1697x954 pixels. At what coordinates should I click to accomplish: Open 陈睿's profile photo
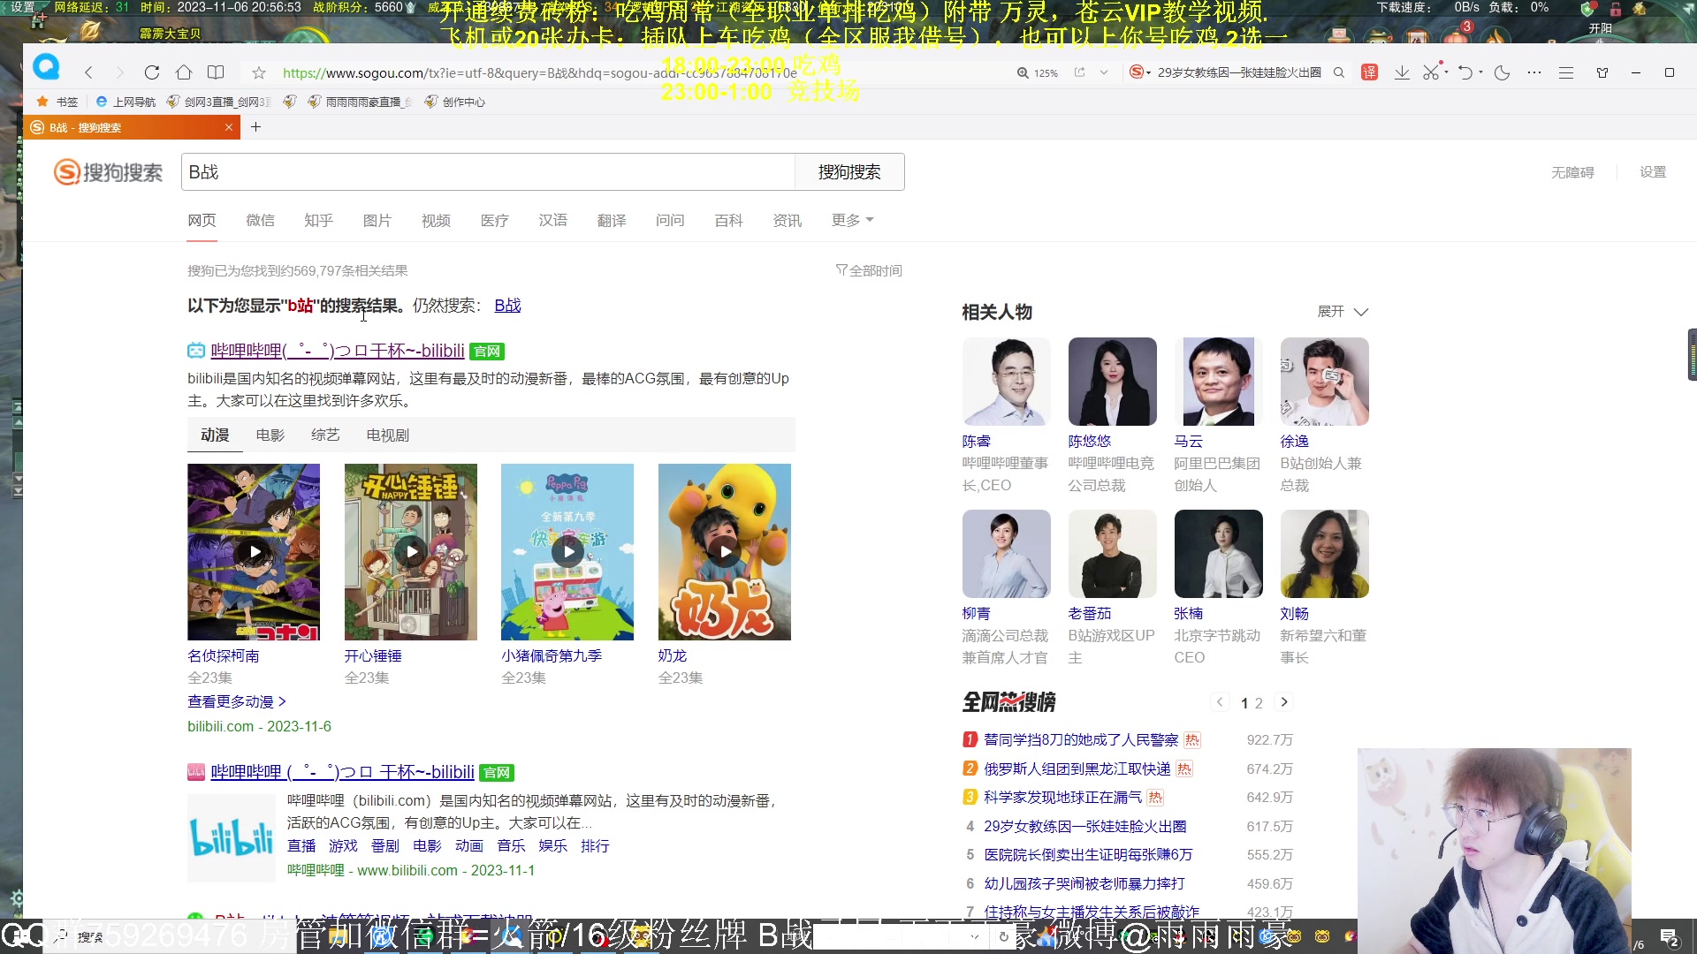[x=1007, y=382]
